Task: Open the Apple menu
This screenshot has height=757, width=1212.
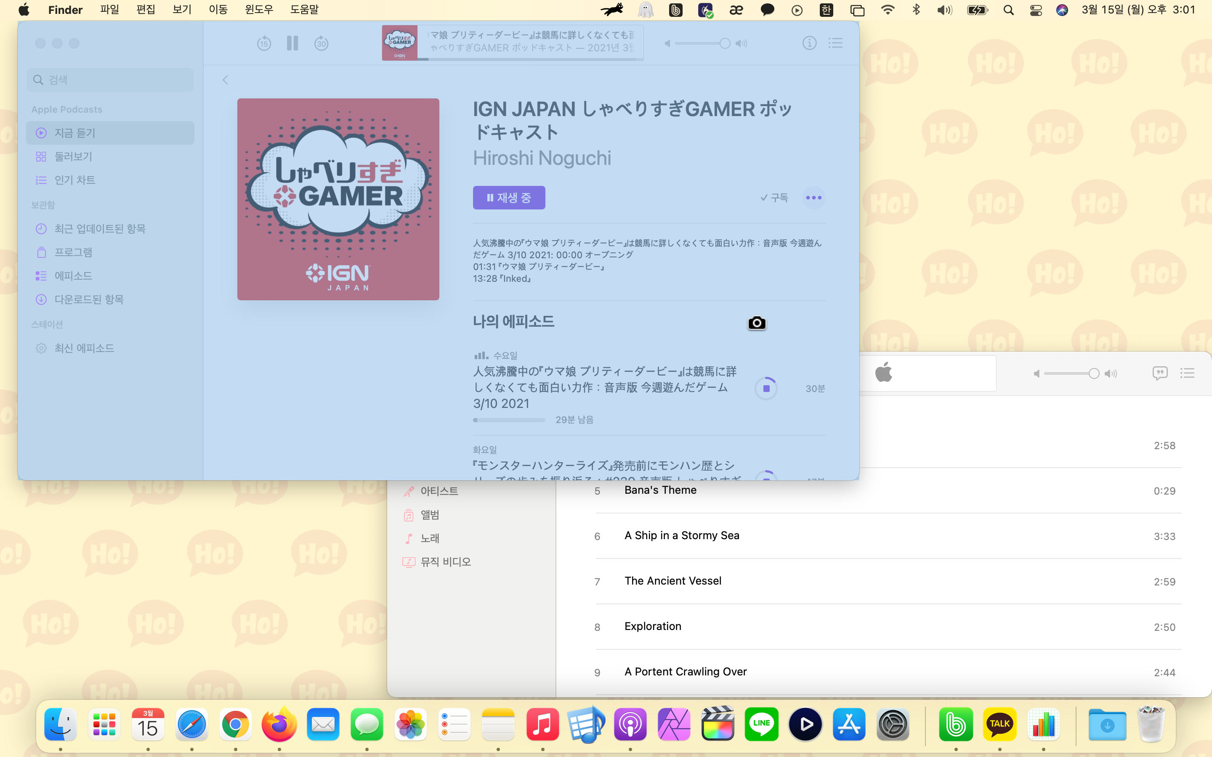Action: [24, 10]
